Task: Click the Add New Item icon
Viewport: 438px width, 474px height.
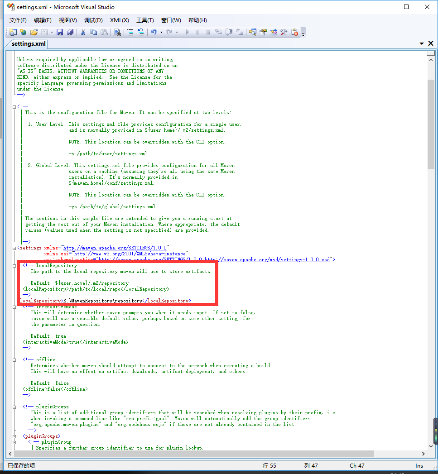Action: [44, 32]
